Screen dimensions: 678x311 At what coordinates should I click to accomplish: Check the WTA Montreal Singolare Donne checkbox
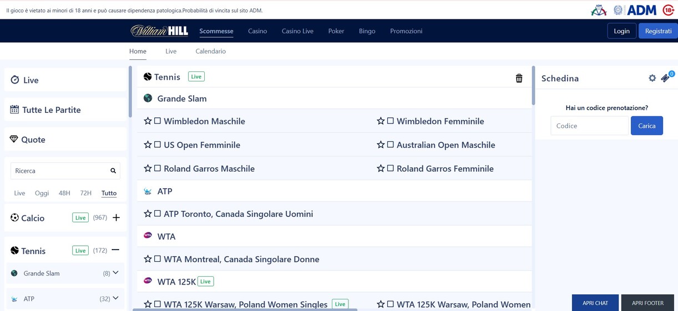[x=158, y=259]
